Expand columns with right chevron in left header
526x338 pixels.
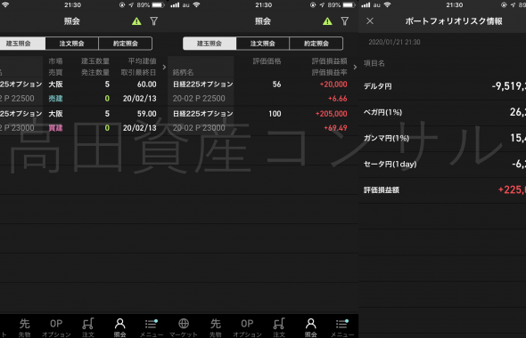coord(164,67)
